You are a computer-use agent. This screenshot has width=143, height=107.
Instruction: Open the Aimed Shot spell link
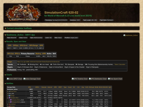coord(13,91)
